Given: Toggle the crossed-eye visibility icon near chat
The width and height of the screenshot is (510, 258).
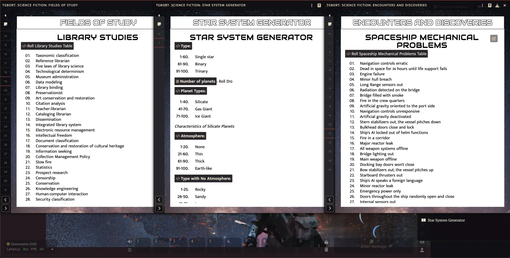Looking at the screenshot, I should click(422, 242).
